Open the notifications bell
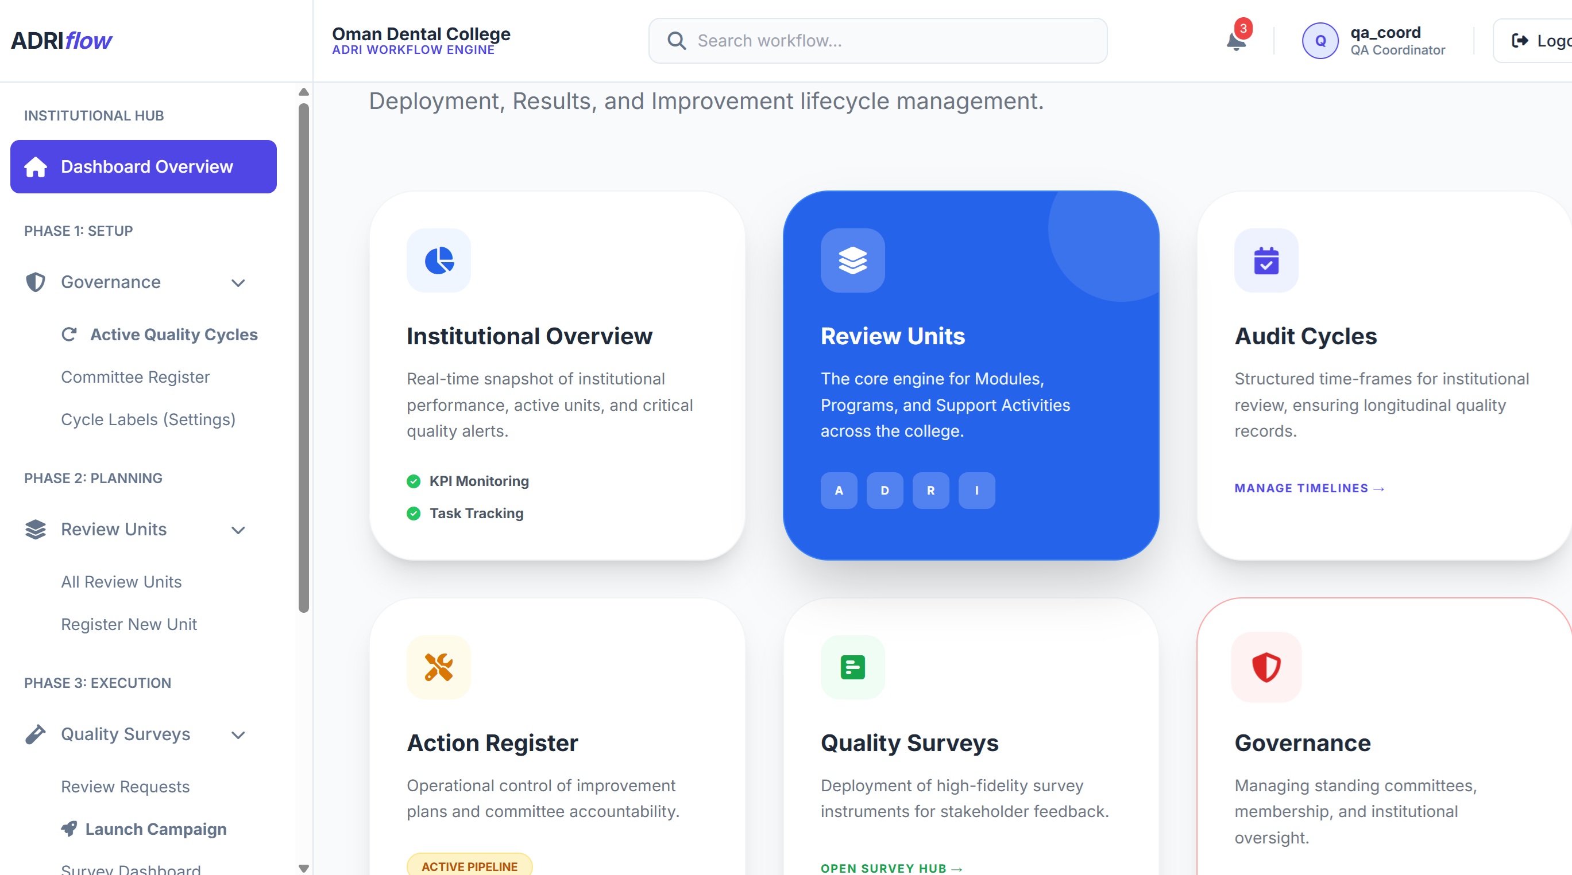Image resolution: width=1572 pixels, height=875 pixels. pyautogui.click(x=1236, y=41)
